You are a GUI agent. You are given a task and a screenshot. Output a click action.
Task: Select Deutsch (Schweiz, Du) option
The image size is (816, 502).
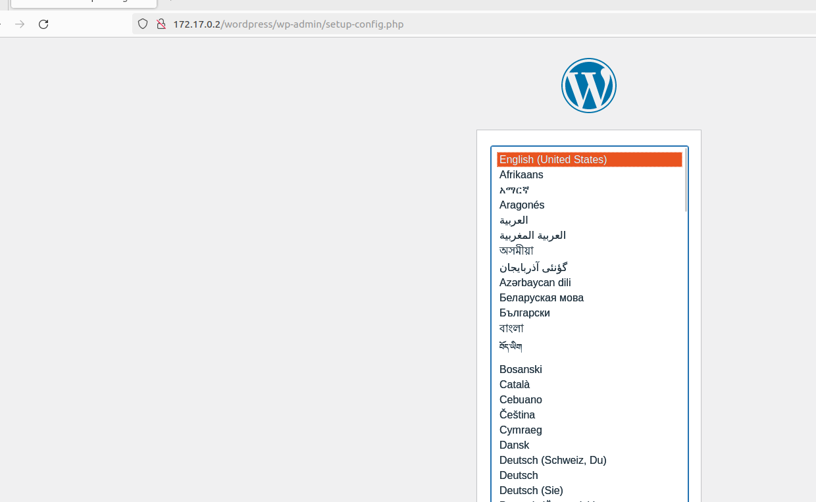click(x=589, y=461)
